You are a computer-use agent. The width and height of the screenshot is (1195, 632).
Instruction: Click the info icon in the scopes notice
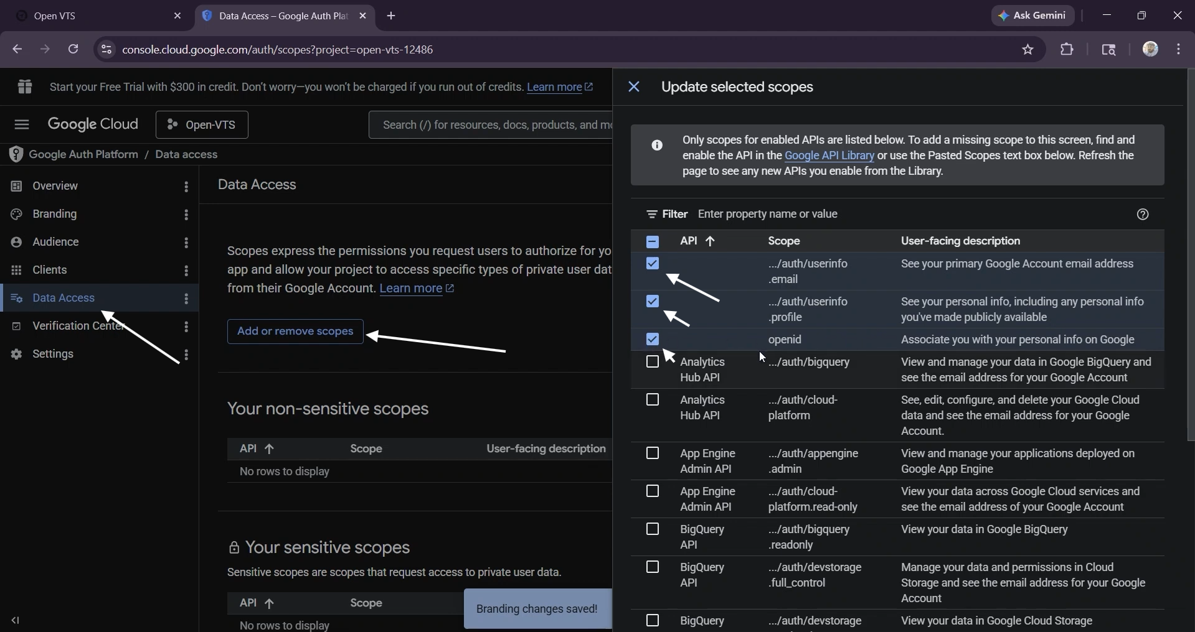coord(657,146)
